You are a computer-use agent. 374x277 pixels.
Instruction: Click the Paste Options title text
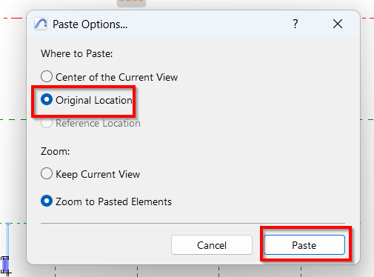click(90, 24)
